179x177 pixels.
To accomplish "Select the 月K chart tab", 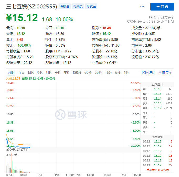I will pyautogui.click(x=49, y=72).
